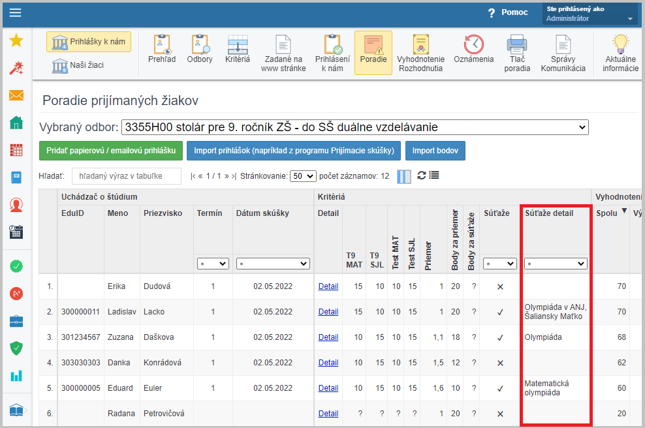Viewport: 645px width, 428px height.
Task: Click the Import bodov button
Action: click(435, 151)
